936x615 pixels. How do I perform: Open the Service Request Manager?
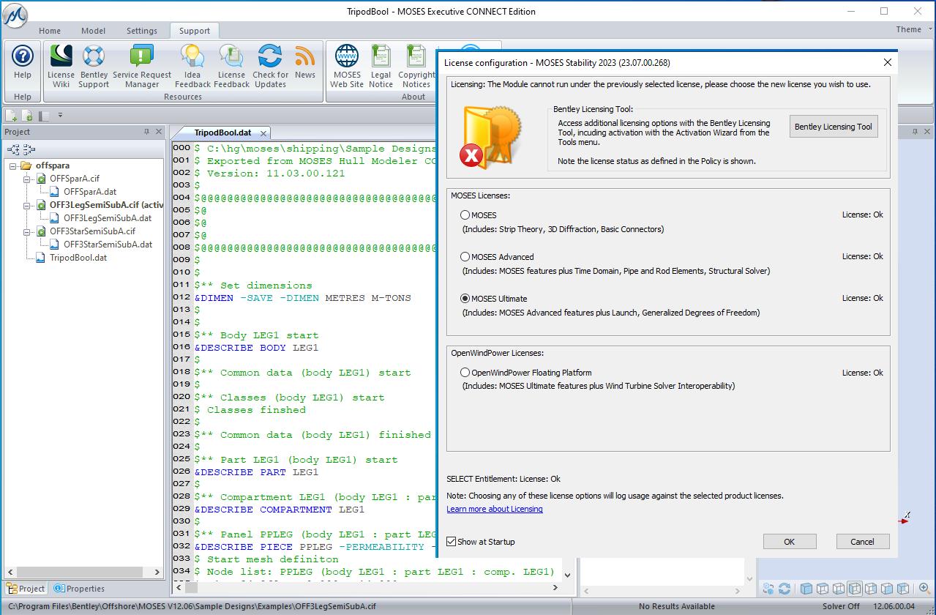coord(142,66)
